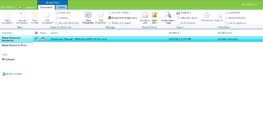This screenshot has height=118, width=263.
Task: Open Human Resources Forms library
Action: tap(14, 45)
